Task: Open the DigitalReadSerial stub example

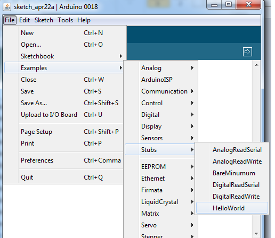Action: (232, 185)
